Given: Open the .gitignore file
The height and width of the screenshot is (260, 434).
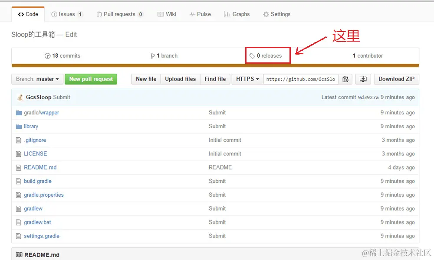Looking at the screenshot, I should click(35, 140).
